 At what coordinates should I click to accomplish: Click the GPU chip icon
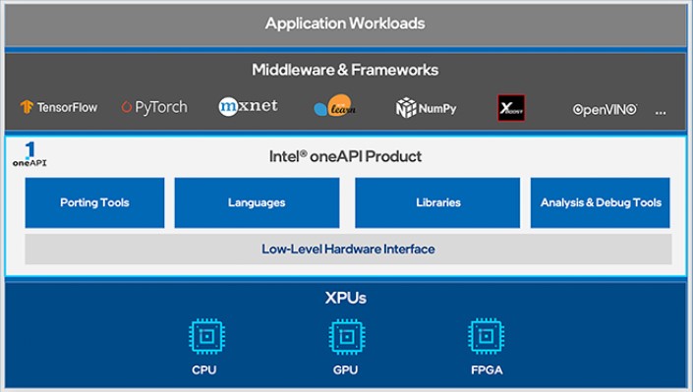pos(347,336)
